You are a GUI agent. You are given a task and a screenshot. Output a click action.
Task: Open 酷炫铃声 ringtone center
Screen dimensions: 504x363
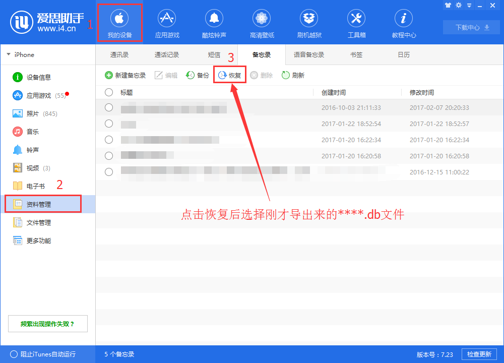(x=214, y=22)
